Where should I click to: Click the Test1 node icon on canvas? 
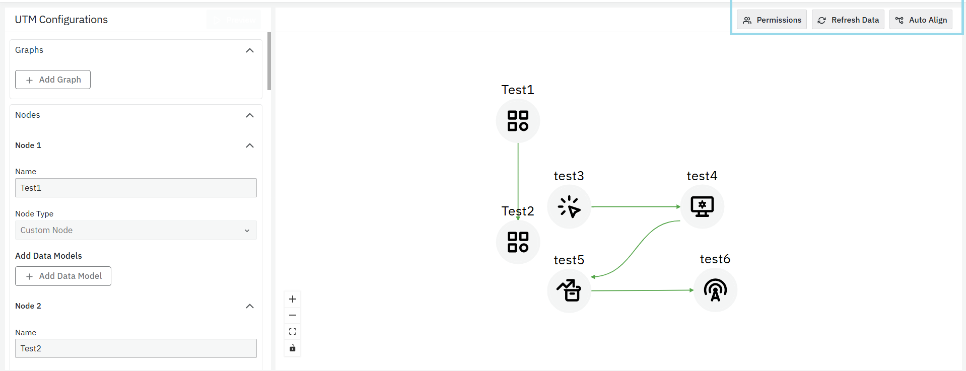[518, 121]
